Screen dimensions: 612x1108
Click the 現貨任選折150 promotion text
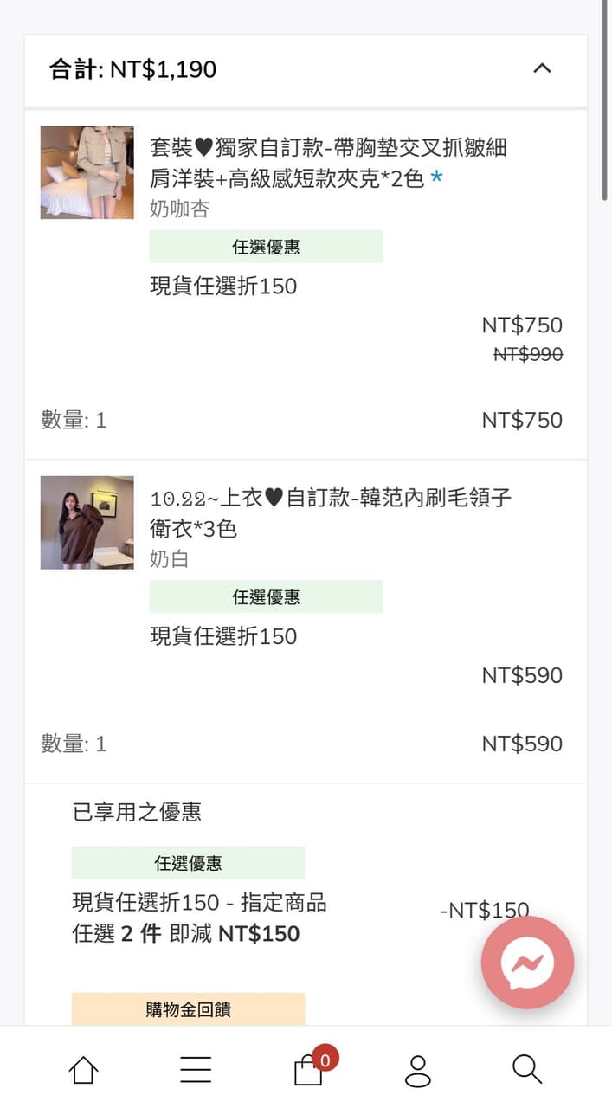tap(222, 286)
